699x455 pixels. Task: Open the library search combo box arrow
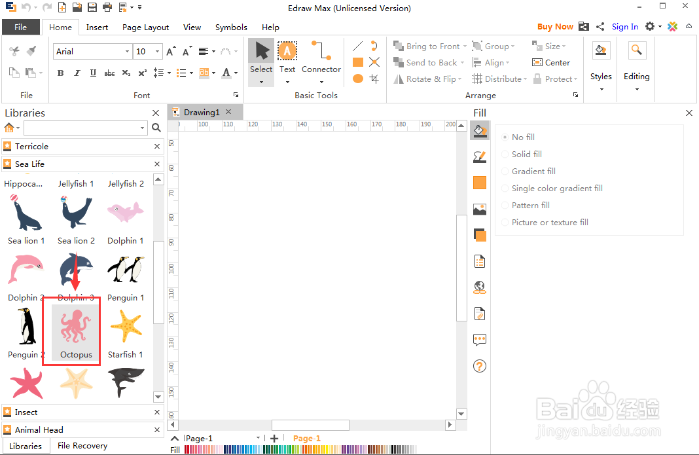click(x=142, y=128)
